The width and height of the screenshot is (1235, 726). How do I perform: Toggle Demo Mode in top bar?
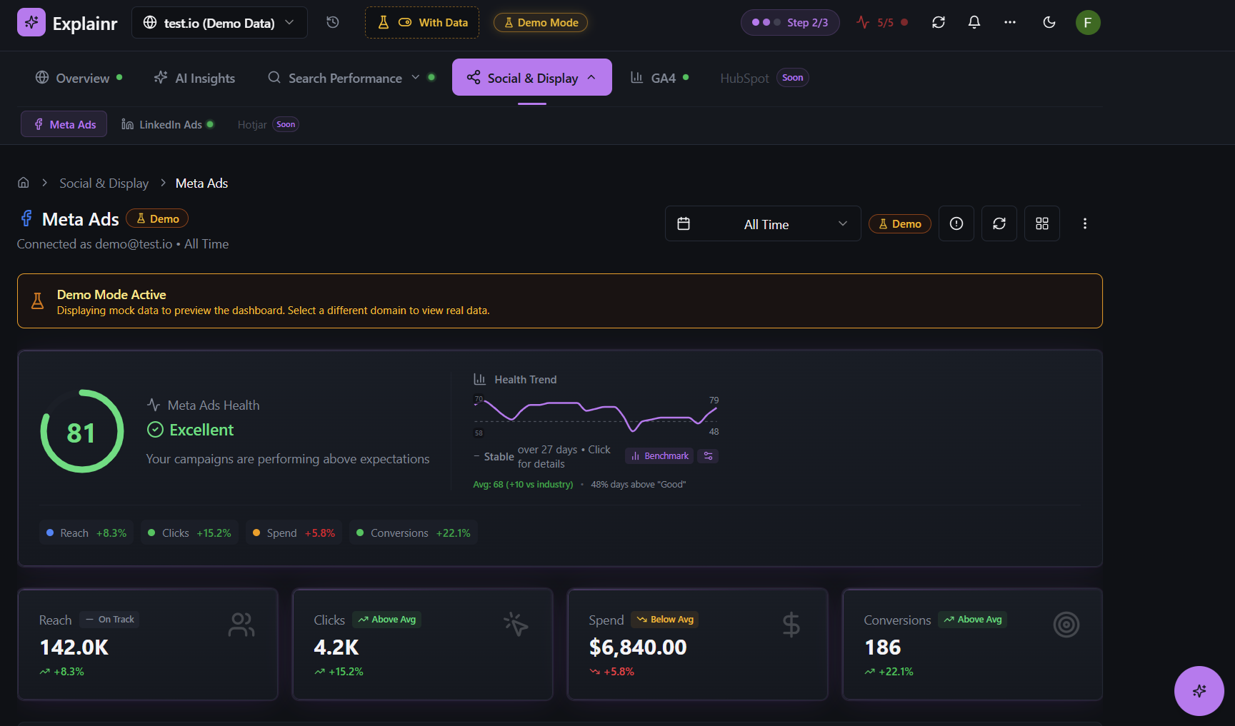point(541,23)
